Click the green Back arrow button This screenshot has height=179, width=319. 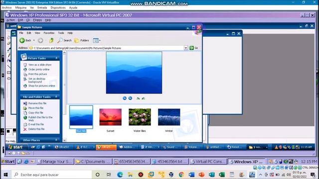[x=22, y=40]
